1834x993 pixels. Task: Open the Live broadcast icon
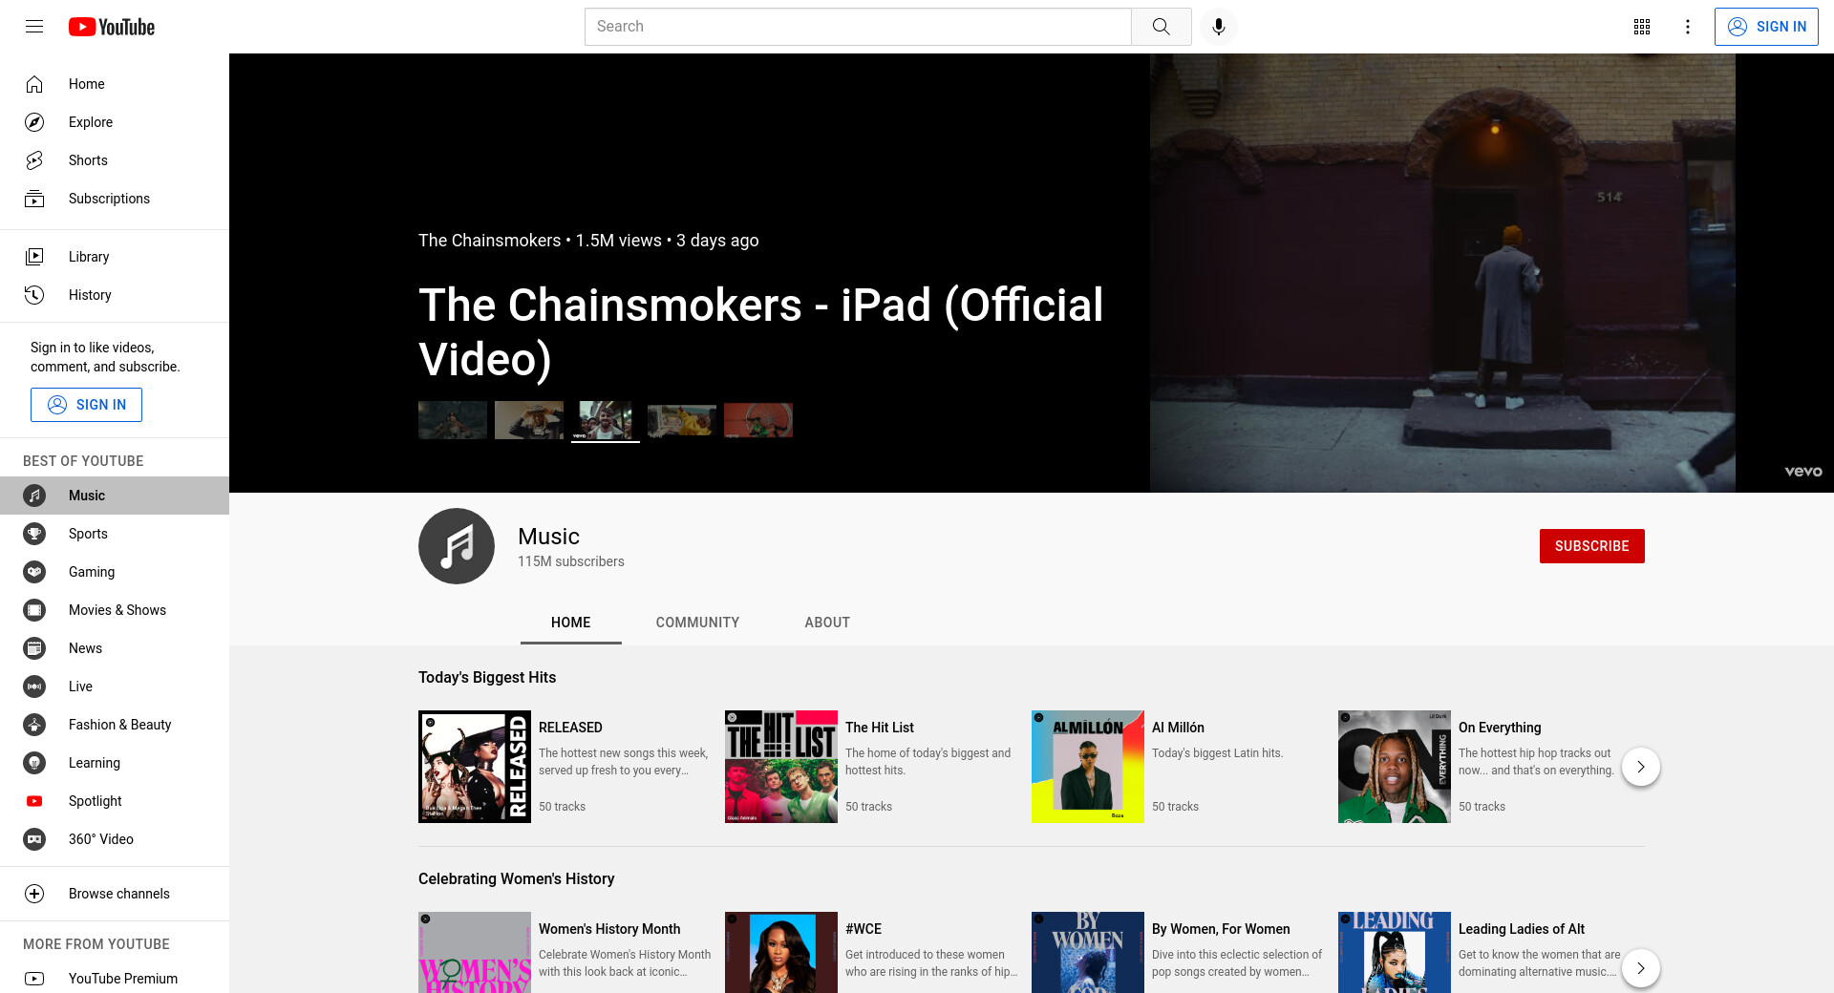34,687
